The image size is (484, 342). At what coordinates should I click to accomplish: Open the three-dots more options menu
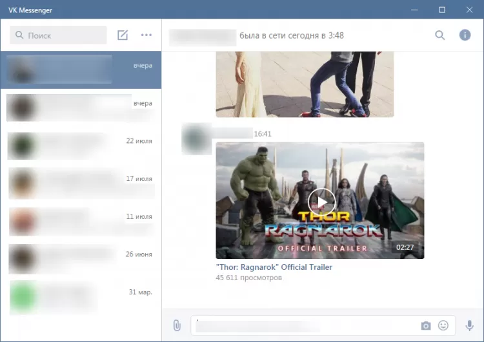click(146, 35)
